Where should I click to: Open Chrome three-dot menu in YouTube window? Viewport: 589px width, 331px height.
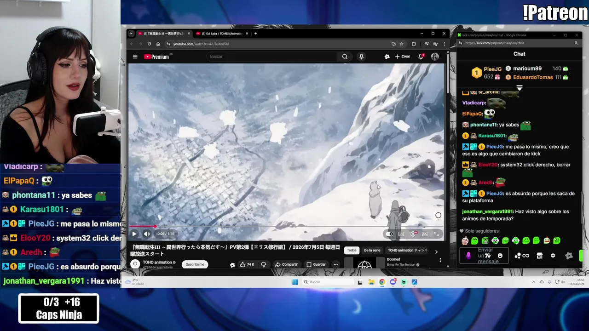coord(444,44)
